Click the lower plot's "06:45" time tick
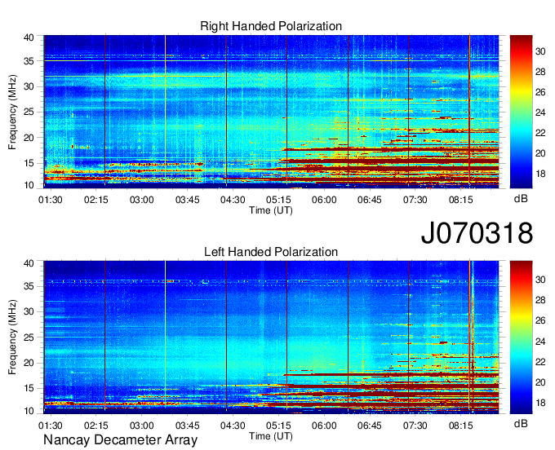The height and width of the screenshot is (450, 555). coord(370,426)
